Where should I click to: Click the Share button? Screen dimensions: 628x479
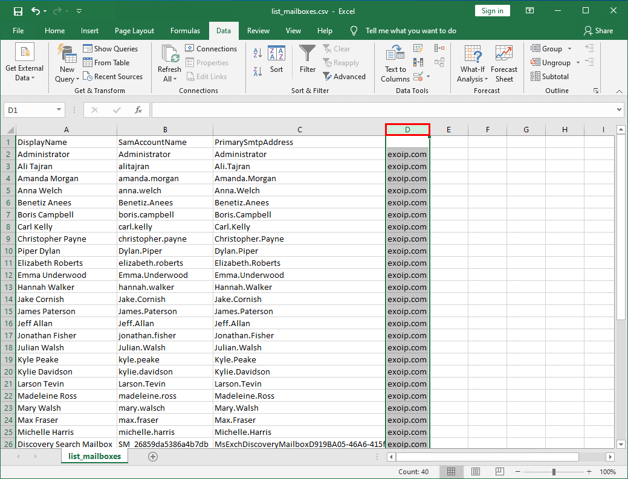(x=600, y=30)
